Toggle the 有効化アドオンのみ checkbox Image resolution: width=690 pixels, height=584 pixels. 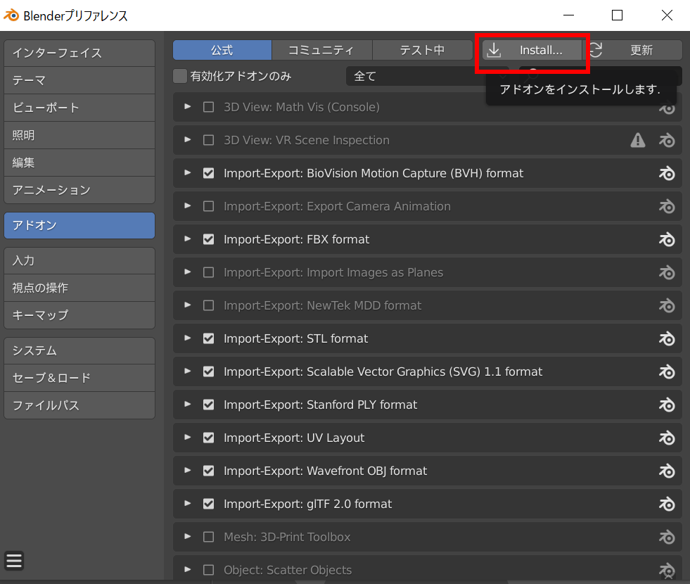point(180,76)
